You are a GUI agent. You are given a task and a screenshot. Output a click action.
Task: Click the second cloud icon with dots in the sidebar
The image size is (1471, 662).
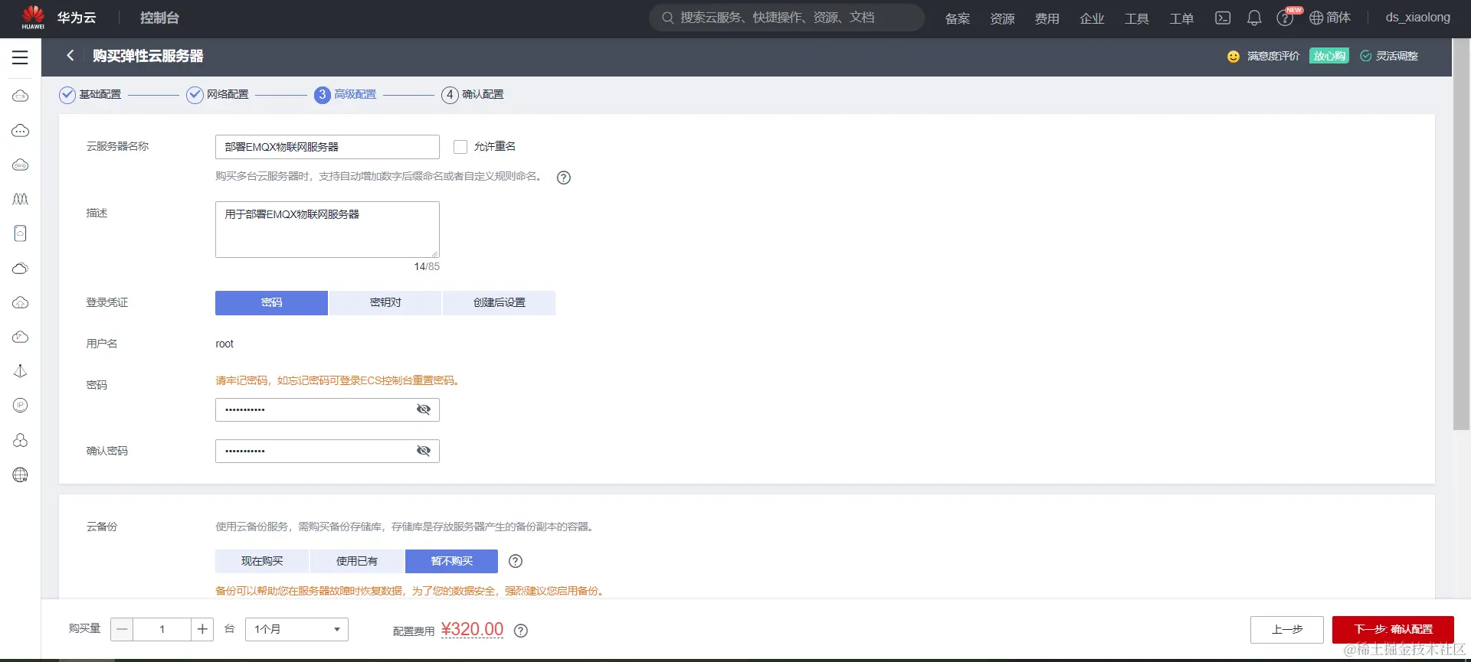20,130
